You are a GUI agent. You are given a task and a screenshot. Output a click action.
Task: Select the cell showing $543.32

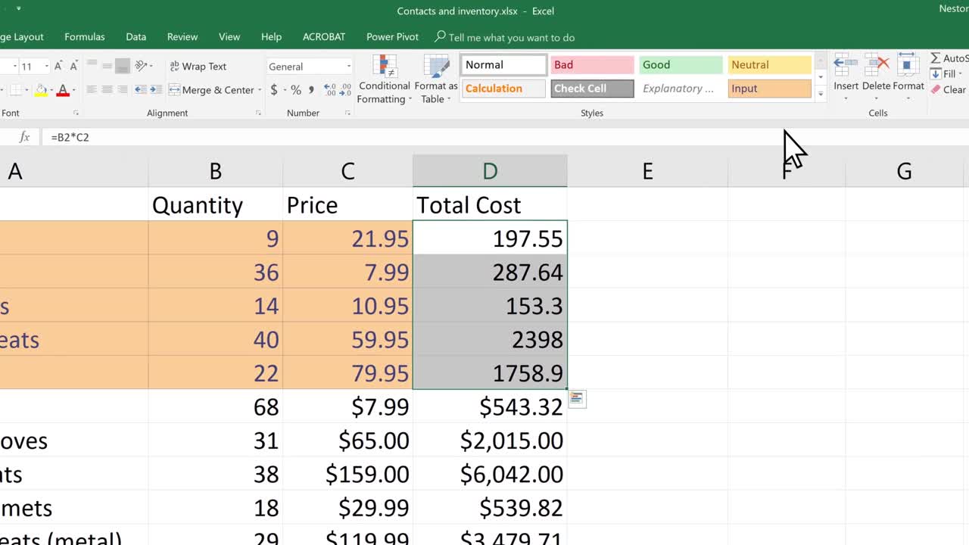point(490,406)
